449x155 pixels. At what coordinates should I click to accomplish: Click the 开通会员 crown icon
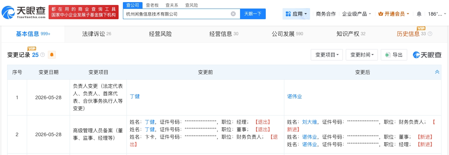[381, 14]
